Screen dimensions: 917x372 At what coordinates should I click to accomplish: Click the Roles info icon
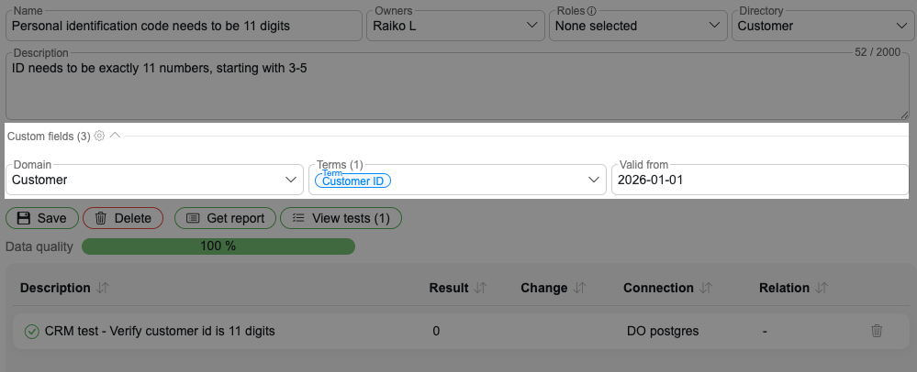591,11
